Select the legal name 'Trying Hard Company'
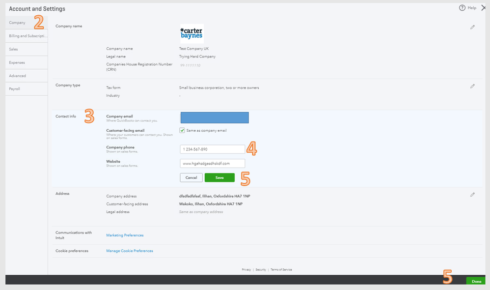Screen dimensions: 490x290 coord(197,57)
